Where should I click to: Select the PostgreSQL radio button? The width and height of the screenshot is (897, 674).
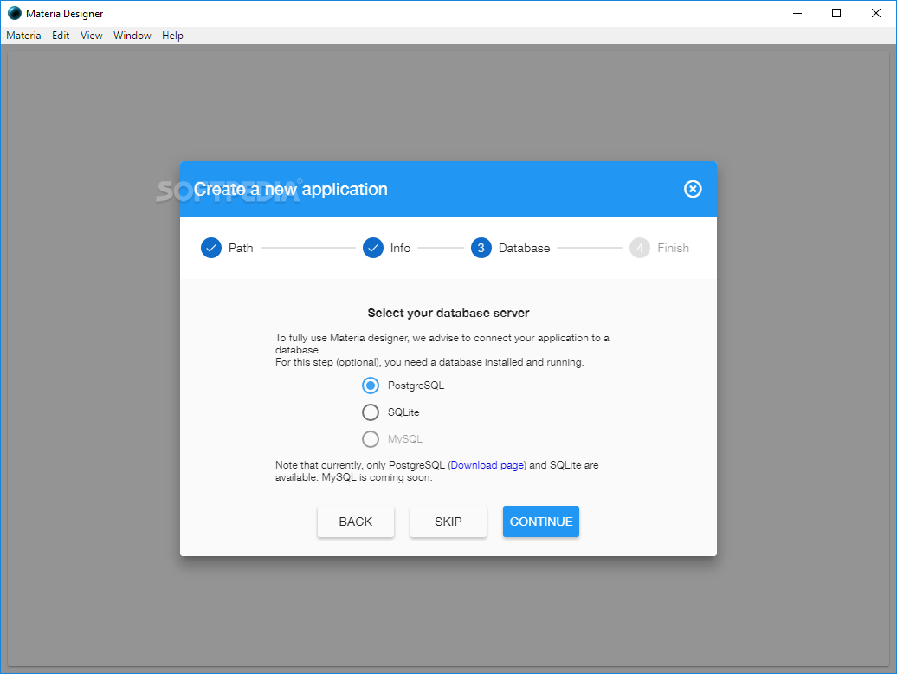(370, 386)
